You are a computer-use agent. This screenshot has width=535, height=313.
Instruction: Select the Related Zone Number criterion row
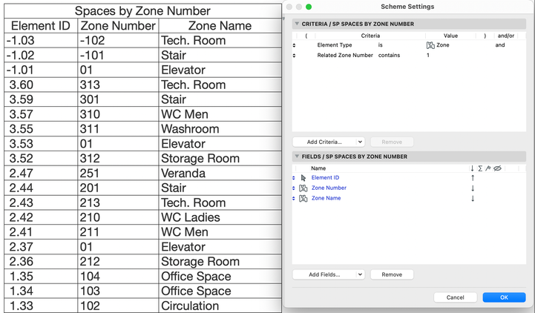click(409, 55)
